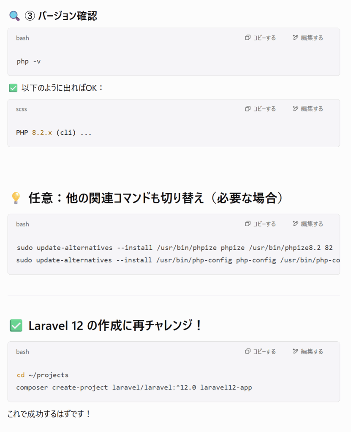
Task: Click the Laravel 12 の作成に再チャレンジ heading
Action: coord(115,325)
